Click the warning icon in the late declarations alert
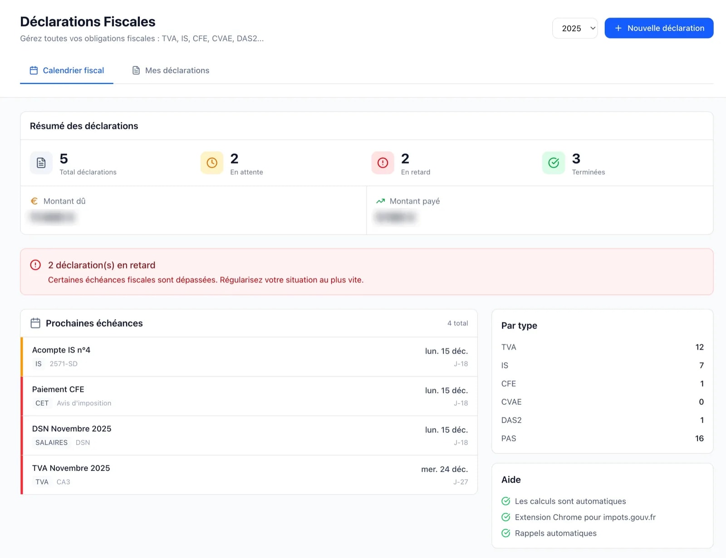The image size is (726, 558). click(x=35, y=265)
